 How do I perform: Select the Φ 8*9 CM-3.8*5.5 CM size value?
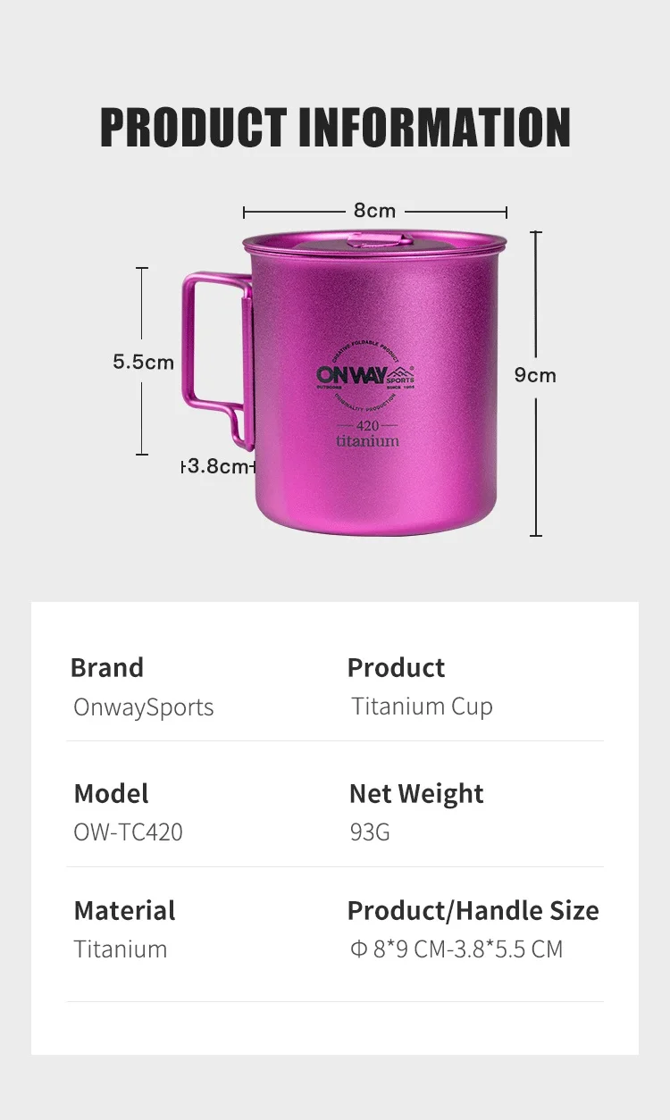point(456,949)
